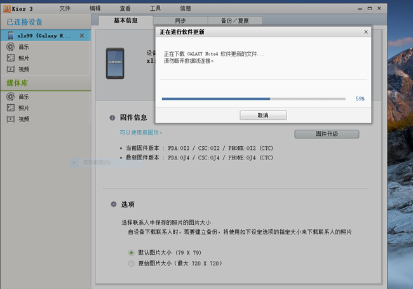
Task: Click 照片 label under 媒体库
Action: [24, 108]
